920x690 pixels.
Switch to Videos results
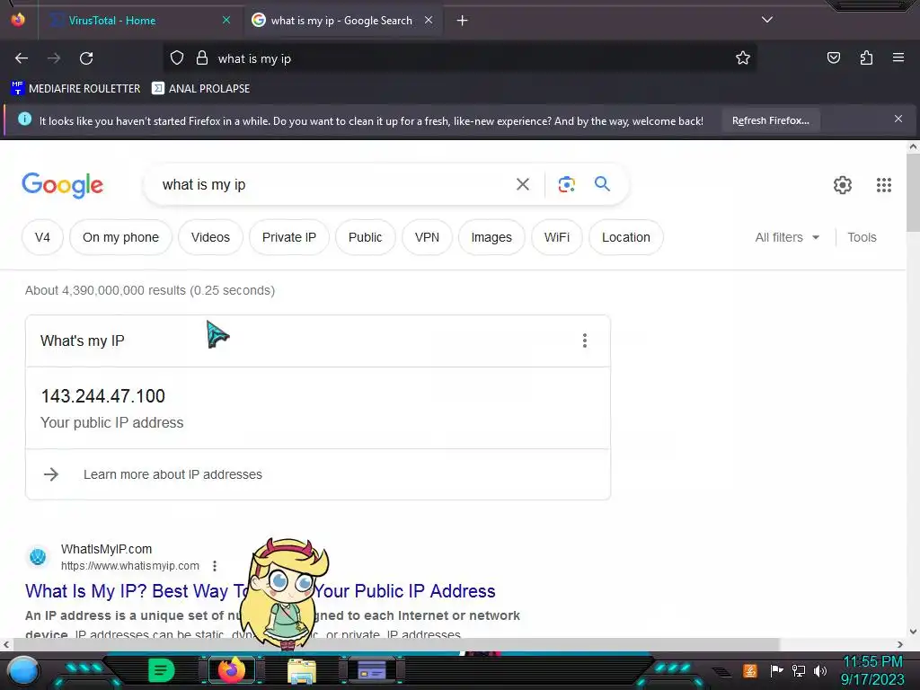pos(210,237)
